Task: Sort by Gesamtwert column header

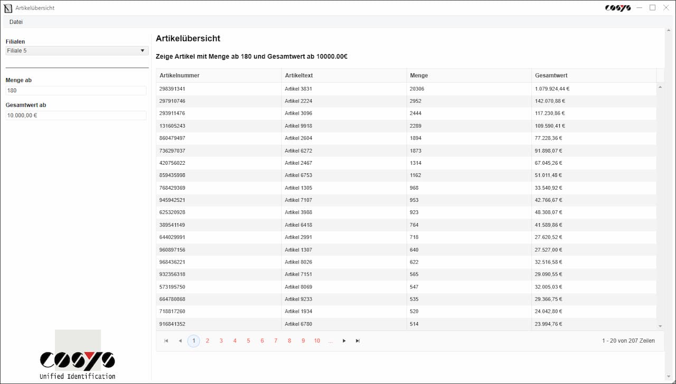Action: tap(594, 76)
